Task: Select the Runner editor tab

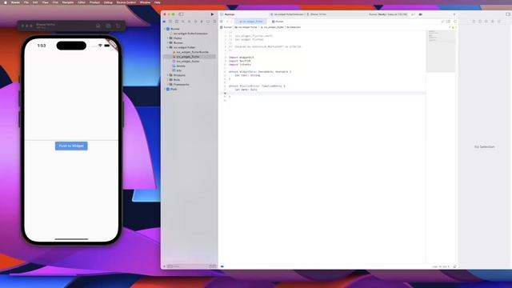Action: coord(278,22)
